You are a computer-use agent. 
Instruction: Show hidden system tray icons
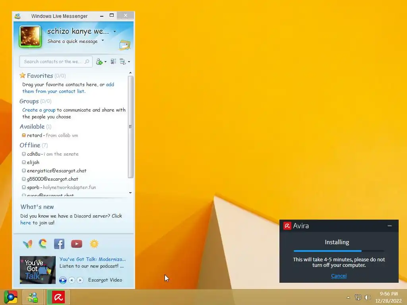[348, 297]
